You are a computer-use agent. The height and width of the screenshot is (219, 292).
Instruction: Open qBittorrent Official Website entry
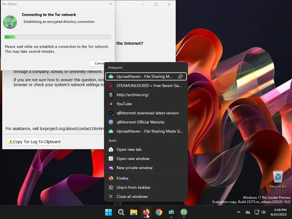[x=146, y=122]
